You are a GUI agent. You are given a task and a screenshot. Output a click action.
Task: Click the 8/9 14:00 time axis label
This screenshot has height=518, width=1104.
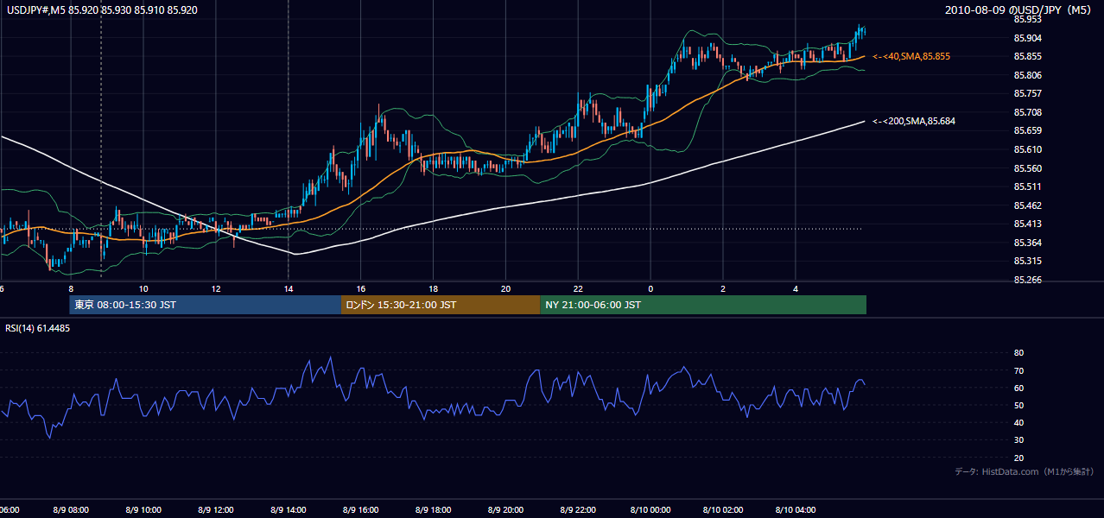pos(289,509)
